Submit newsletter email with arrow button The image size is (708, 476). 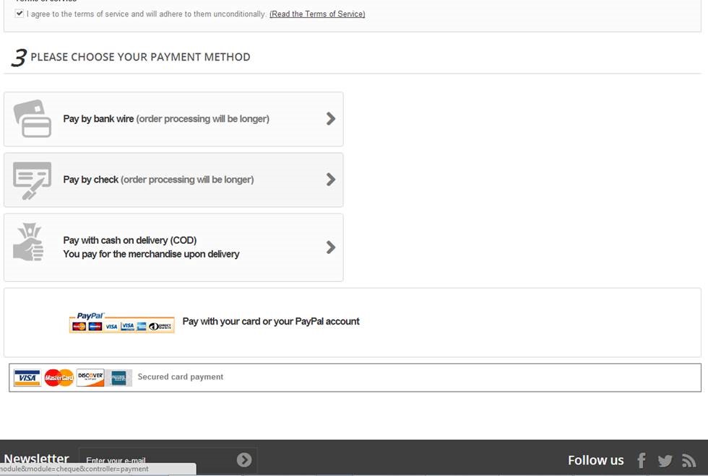(244, 460)
